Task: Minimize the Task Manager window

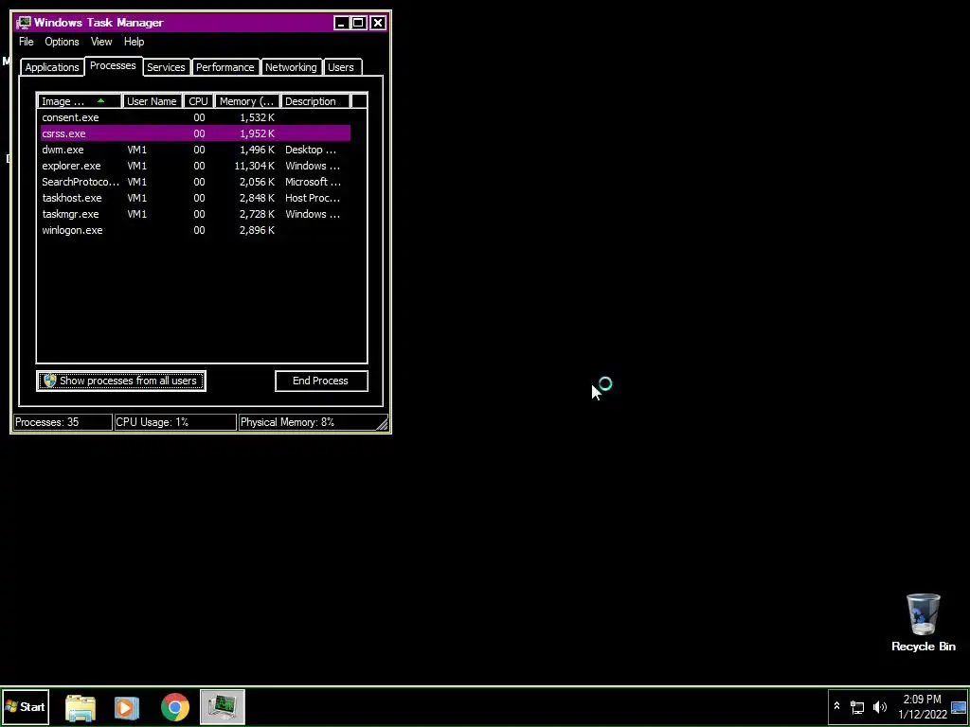Action: [341, 23]
